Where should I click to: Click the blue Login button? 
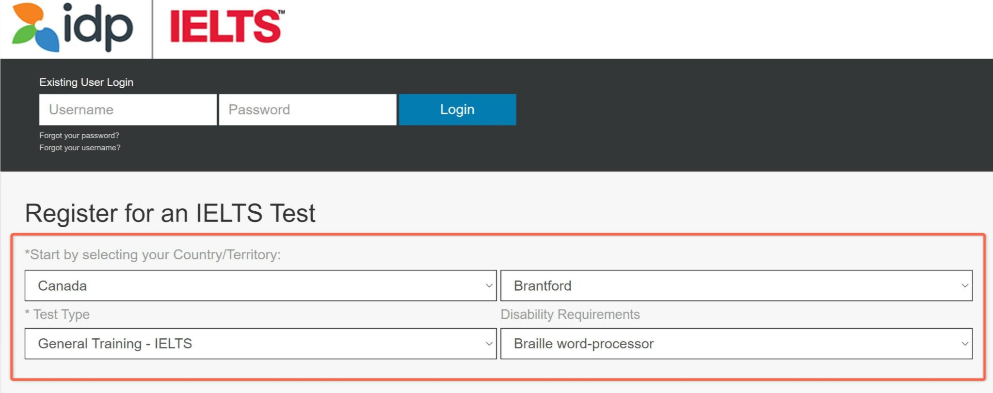457,110
